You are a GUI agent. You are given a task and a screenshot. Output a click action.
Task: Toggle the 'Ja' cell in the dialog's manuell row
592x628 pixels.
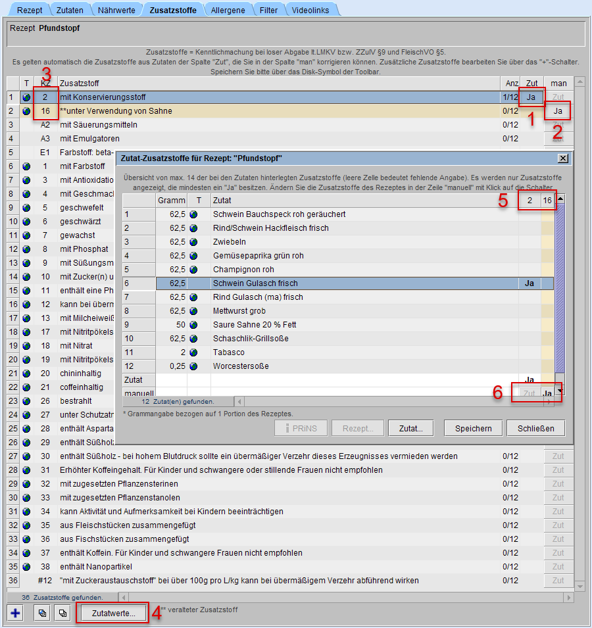pos(547,393)
